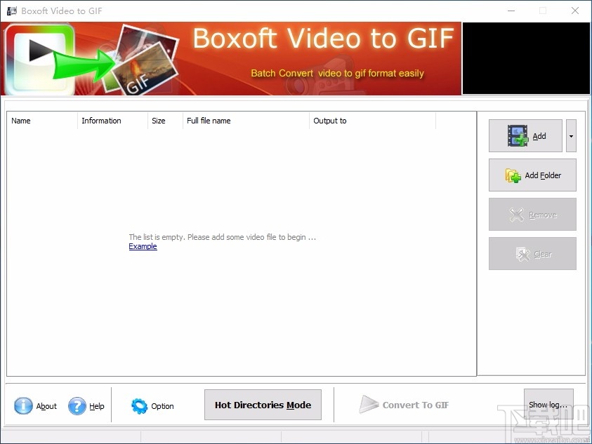Sort list by Full file name column
The width and height of the screenshot is (592, 444).
click(246, 121)
